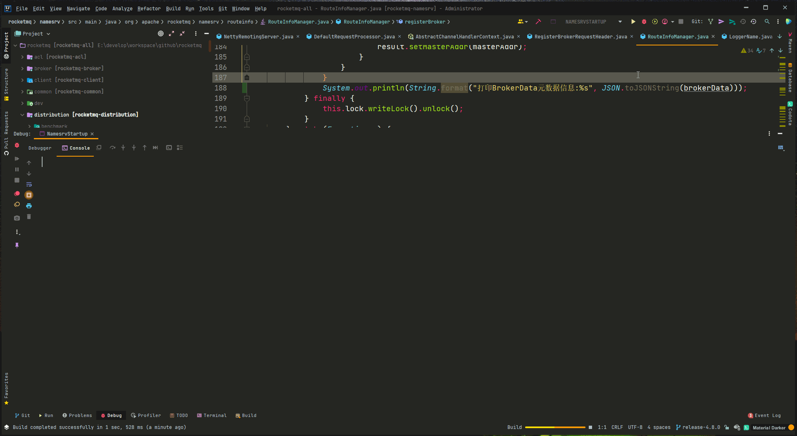797x436 pixels.
Task: View breakpoints red circles icon
Action: point(17,193)
